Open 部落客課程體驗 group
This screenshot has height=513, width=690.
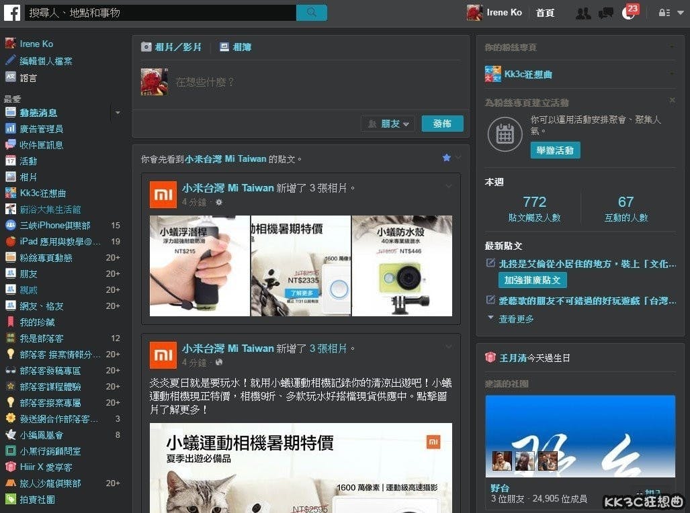(50, 386)
